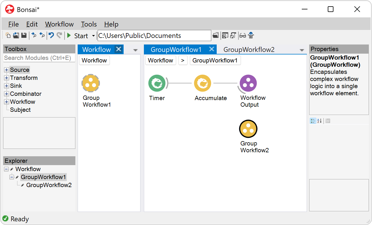Save the workflow with the floppy icon
Screen dimensions: 372x225
click(24, 35)
